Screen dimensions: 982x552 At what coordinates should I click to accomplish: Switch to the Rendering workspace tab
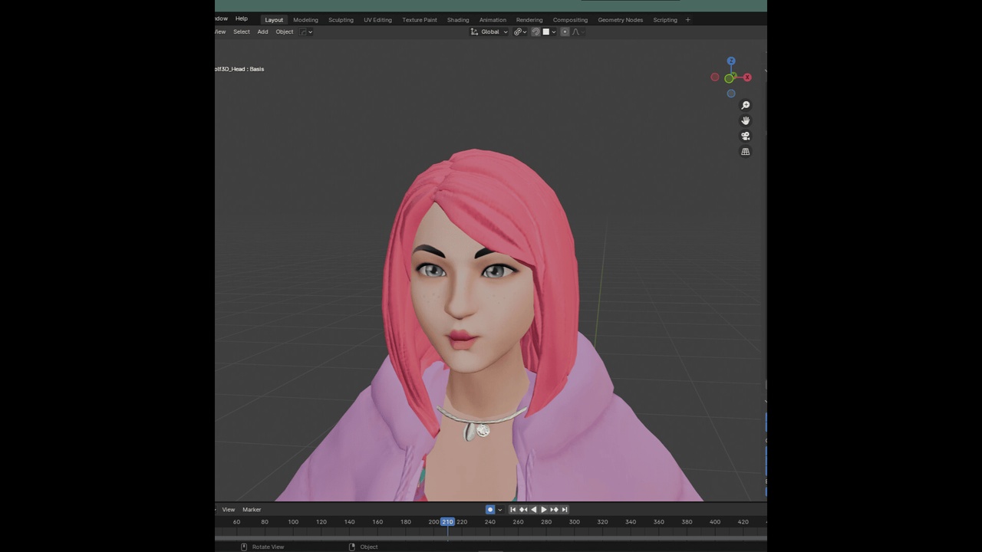click(529, 20)
